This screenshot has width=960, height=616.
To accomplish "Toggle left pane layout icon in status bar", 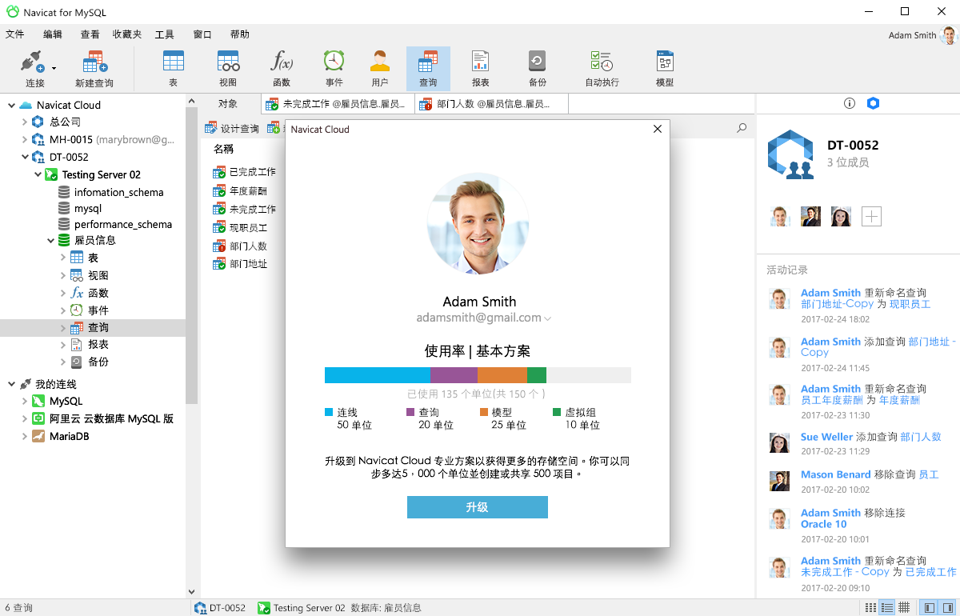I will pos(930,608).
